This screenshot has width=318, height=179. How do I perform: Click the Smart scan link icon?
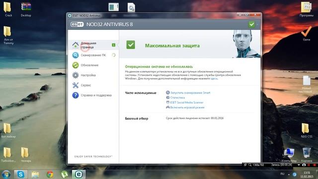168,92
